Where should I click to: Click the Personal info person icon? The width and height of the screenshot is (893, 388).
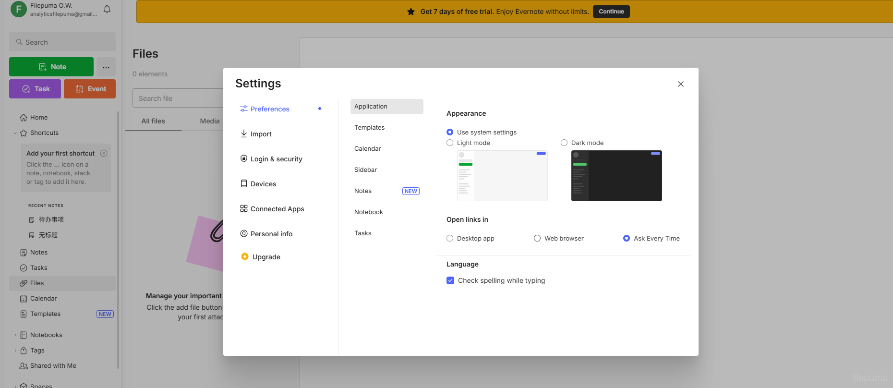[244, 233]
